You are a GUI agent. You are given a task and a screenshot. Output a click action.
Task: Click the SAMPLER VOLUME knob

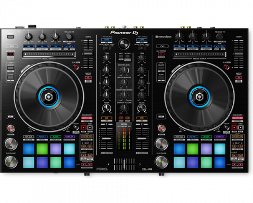(124, 107)
